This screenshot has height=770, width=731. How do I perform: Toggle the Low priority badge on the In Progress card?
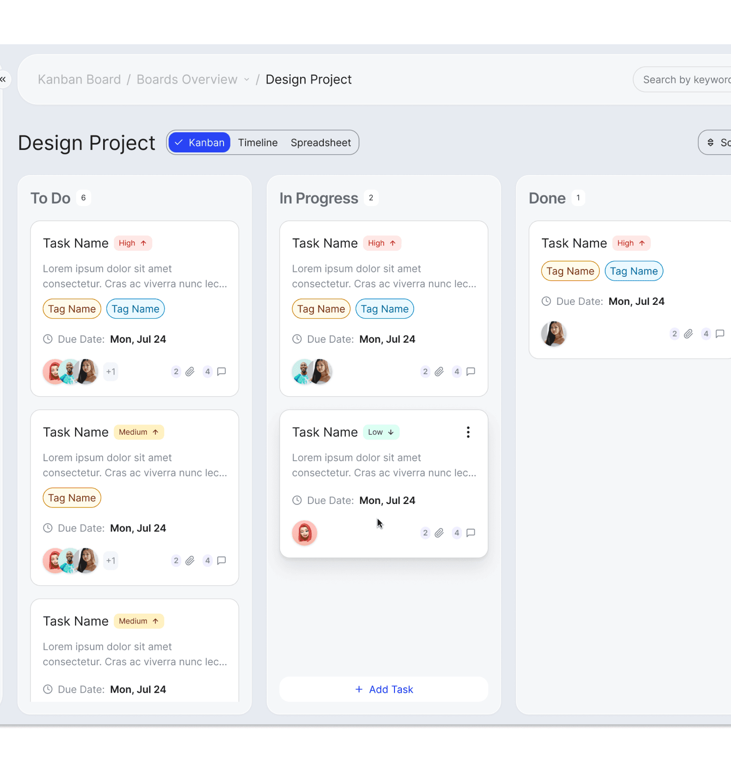click(381, 432)
